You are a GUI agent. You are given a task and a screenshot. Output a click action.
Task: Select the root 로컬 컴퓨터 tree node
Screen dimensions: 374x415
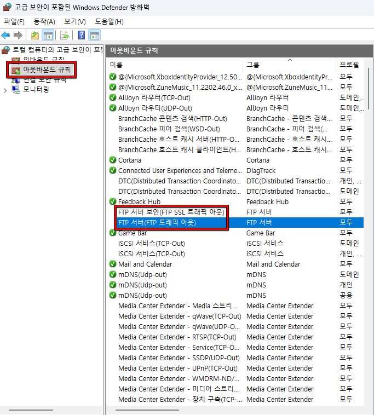(57, 50)
